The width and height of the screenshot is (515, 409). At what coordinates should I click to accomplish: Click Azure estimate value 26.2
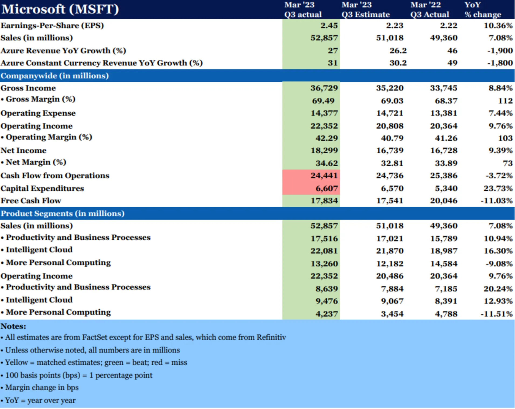coord(398,51)
